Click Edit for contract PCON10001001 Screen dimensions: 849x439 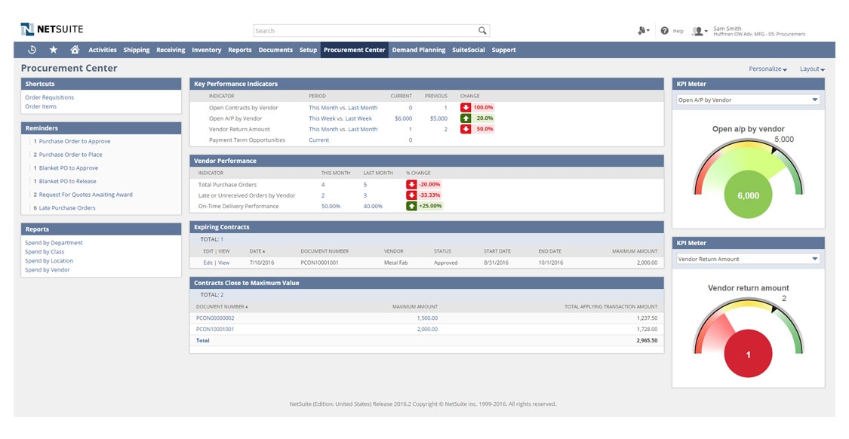208,262
